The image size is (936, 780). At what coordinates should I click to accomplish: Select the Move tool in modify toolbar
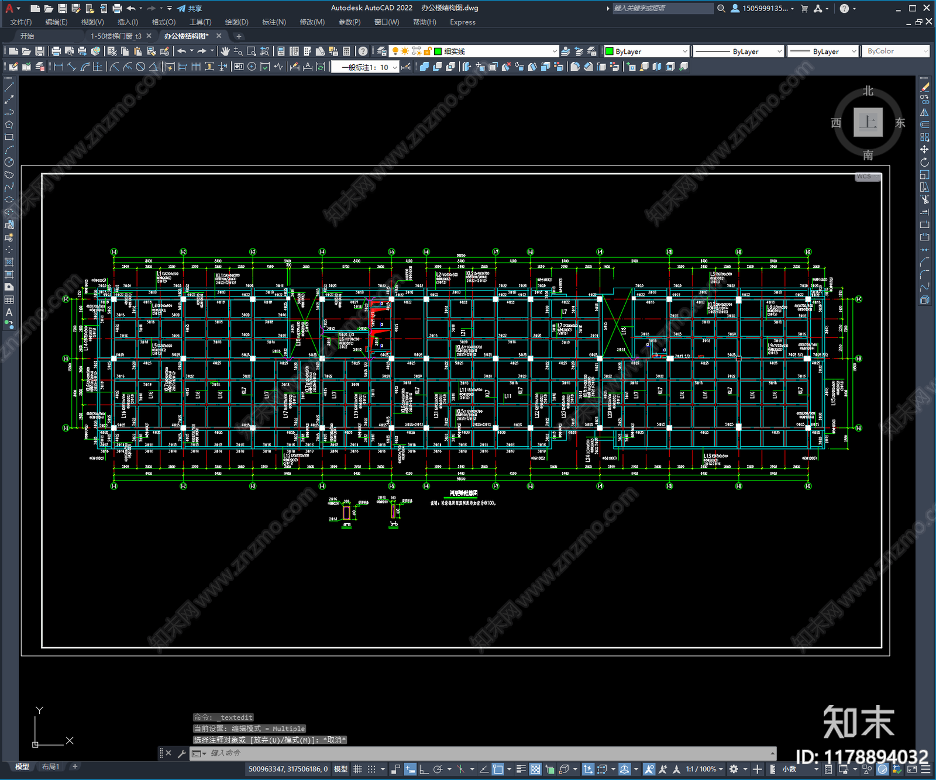pyautogui.click(x=924, y=149)
